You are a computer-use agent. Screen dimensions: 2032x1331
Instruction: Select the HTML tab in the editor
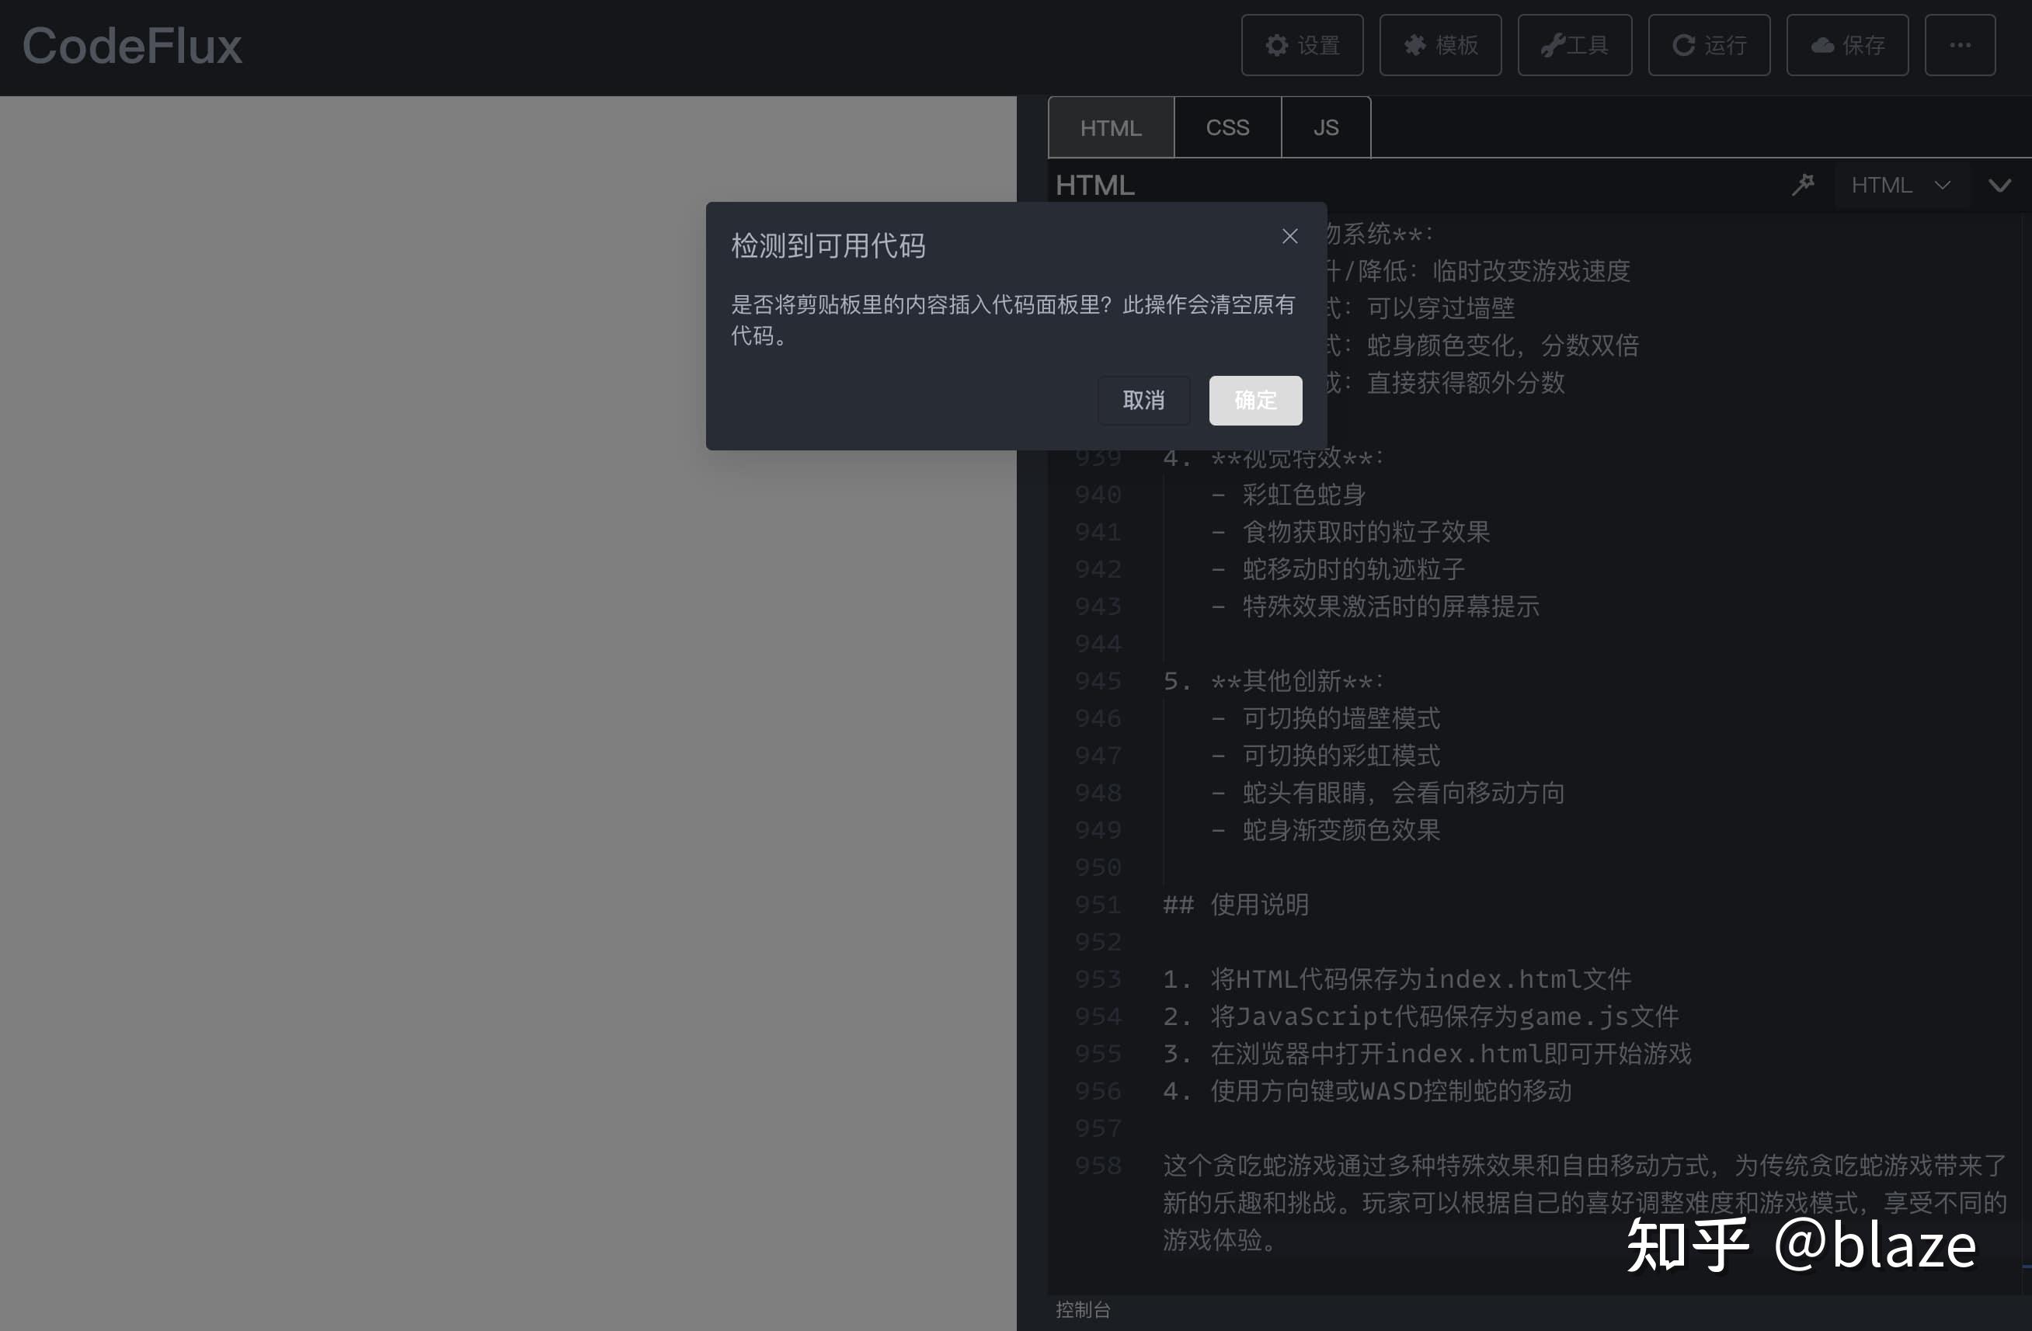[x=1111, y=127]
